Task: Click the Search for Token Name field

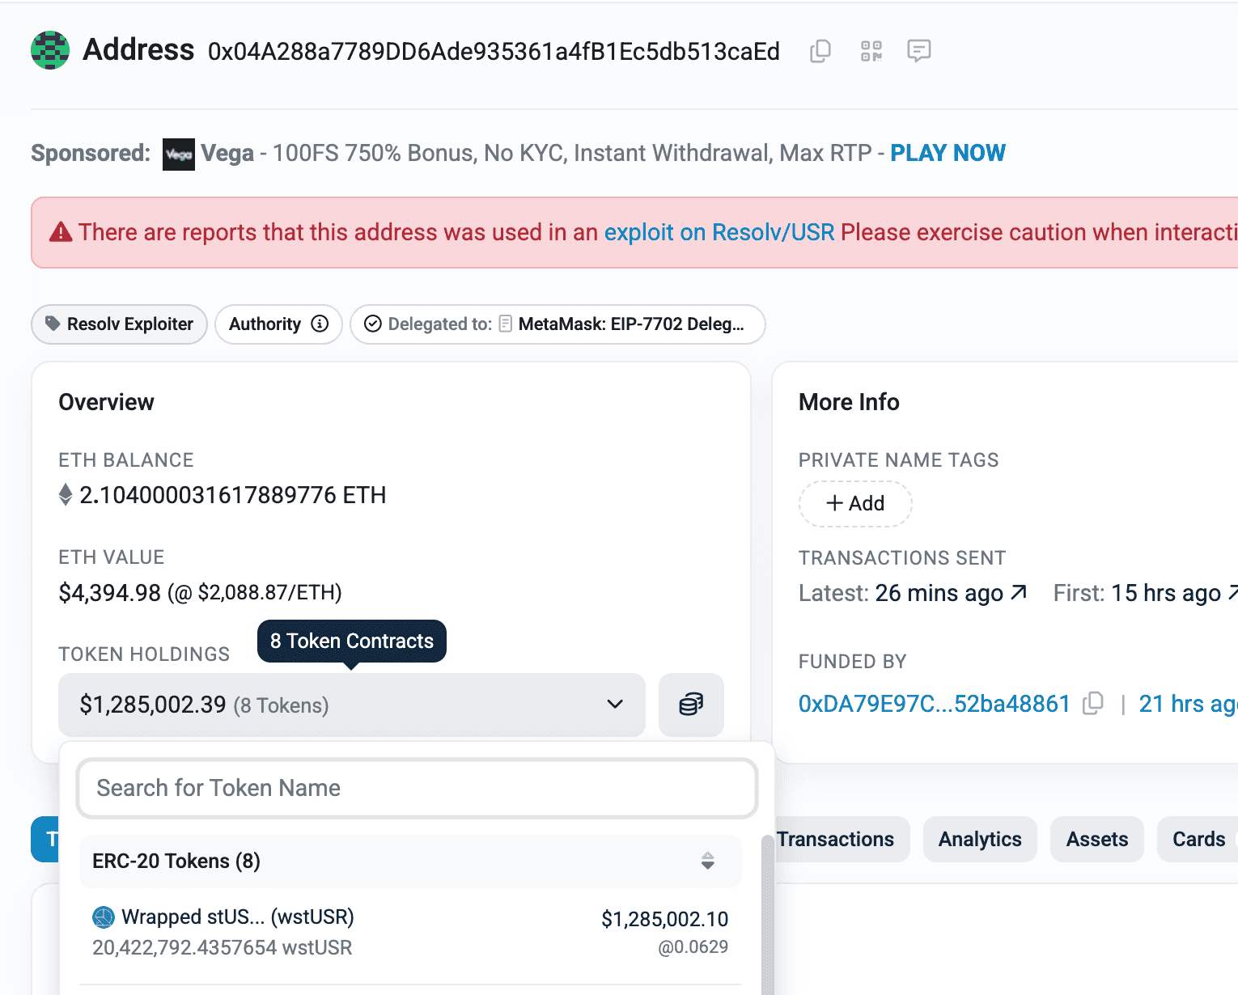Action: tap(417, 788)
